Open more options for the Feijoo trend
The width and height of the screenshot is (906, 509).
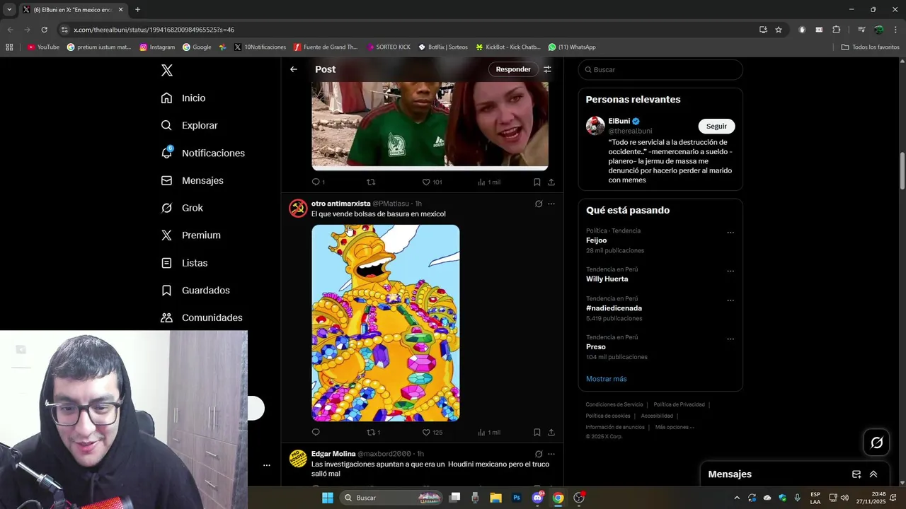pos(730,233)
